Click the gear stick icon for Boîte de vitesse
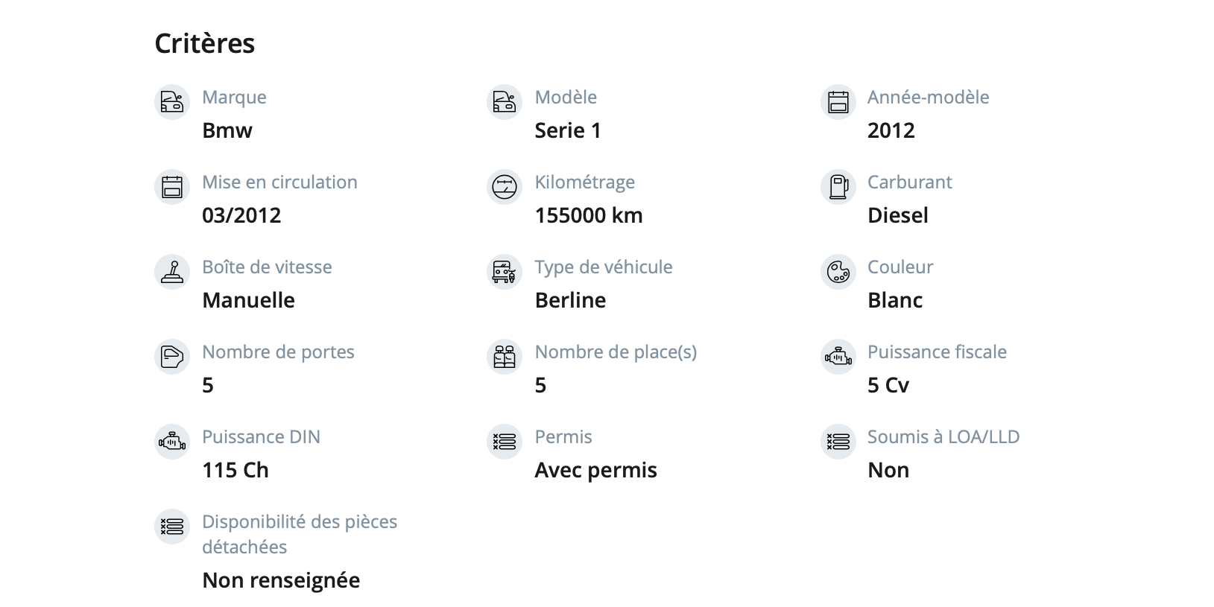 pos(172,271)
